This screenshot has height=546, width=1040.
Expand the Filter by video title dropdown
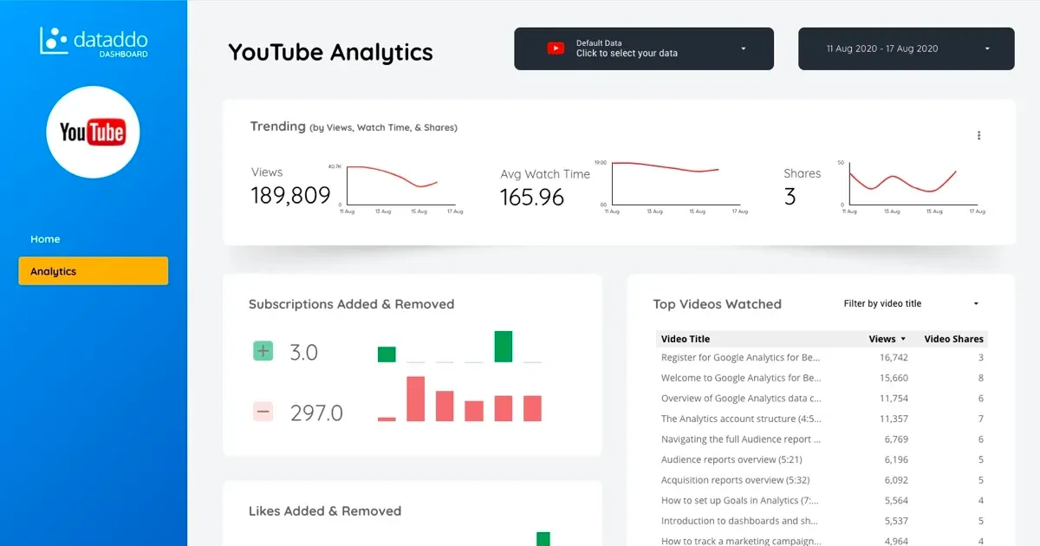point(912,304)
